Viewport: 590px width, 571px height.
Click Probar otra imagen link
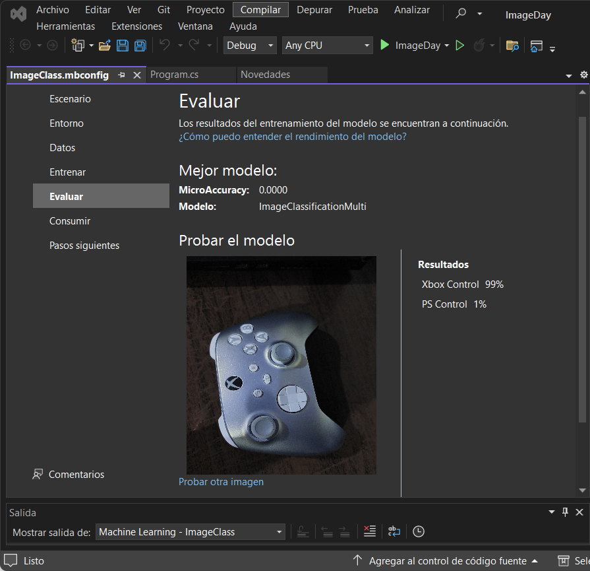[x=221, y=482]
